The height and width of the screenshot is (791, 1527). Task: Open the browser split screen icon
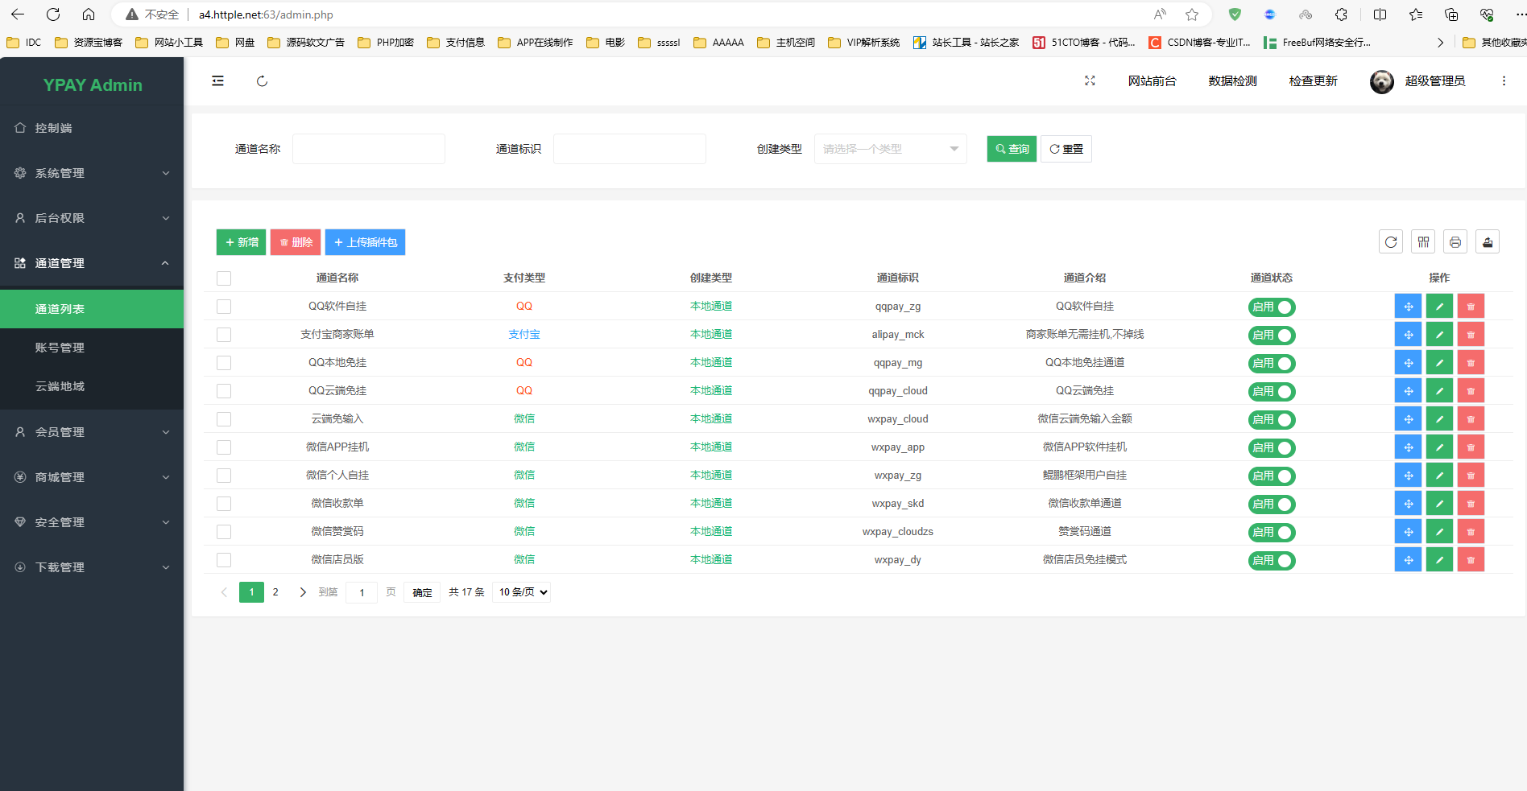(1380, 14)
